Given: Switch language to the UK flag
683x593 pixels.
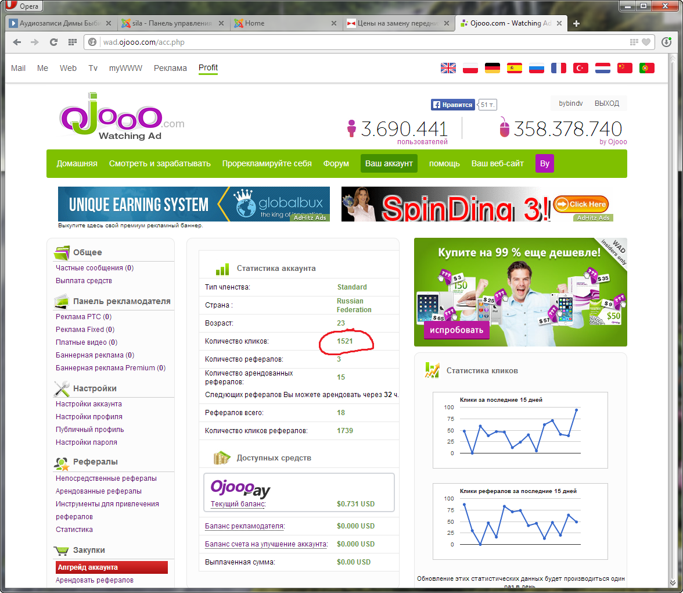Looking at the screenshot, I should pos(448,68).
